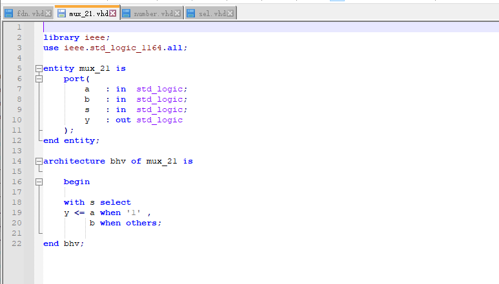This screenshot has height=284, width=499.
Task: Click 'architecture' keyword on line 14
Action: 74,161
